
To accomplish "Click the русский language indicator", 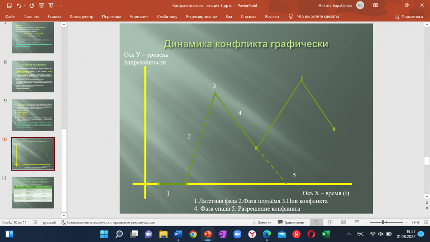I will tap(49, 222).
